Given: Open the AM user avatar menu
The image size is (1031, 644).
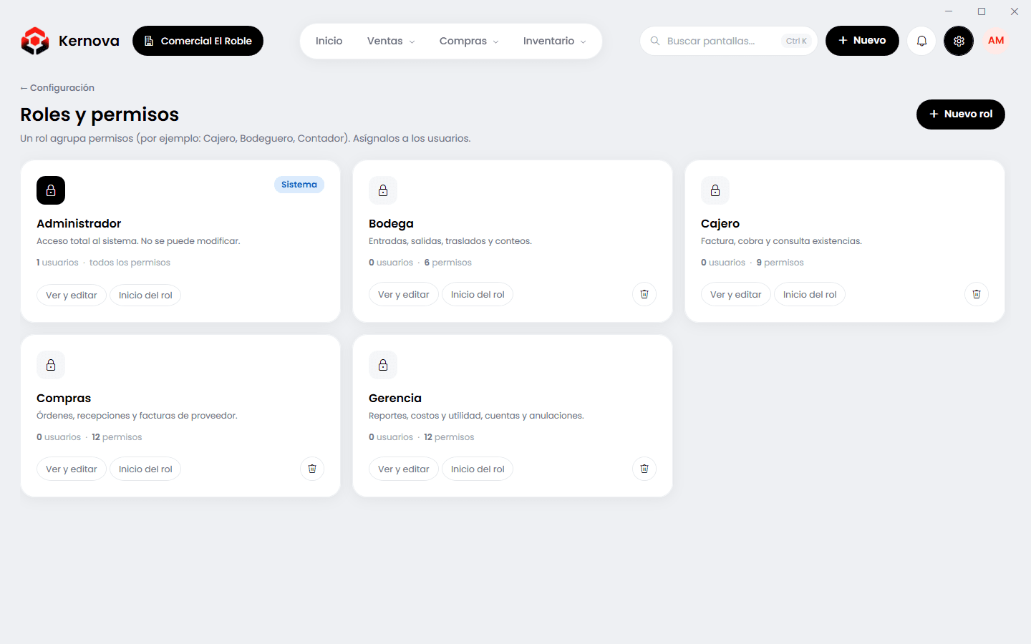Looking at the screenshot, I should coord(996,41).
